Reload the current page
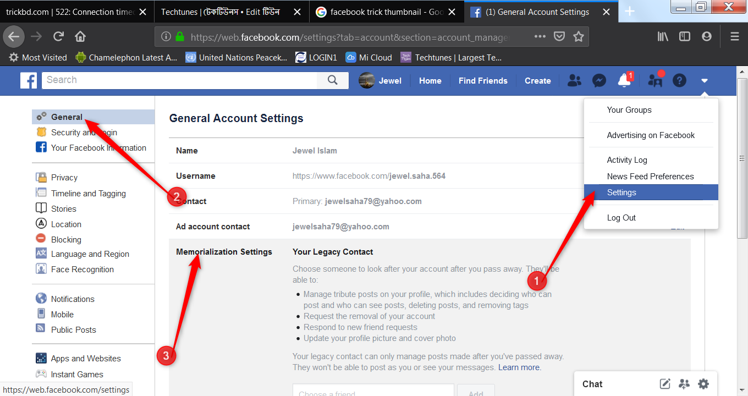 pos(58,36)
